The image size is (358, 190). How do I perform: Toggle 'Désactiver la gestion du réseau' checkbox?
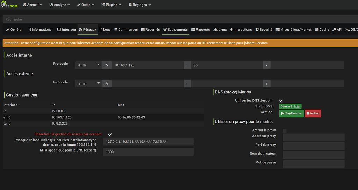(x=110, y=134)
